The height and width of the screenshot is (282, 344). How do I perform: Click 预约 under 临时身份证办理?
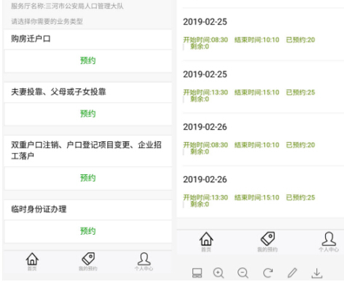(x=88, y=231)
